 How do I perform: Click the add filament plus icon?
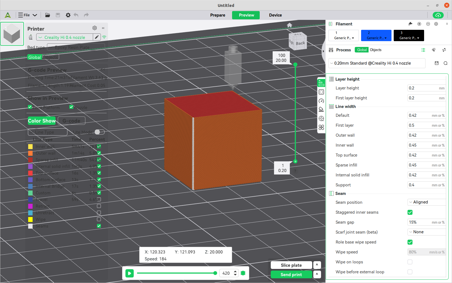click(419, 24)
